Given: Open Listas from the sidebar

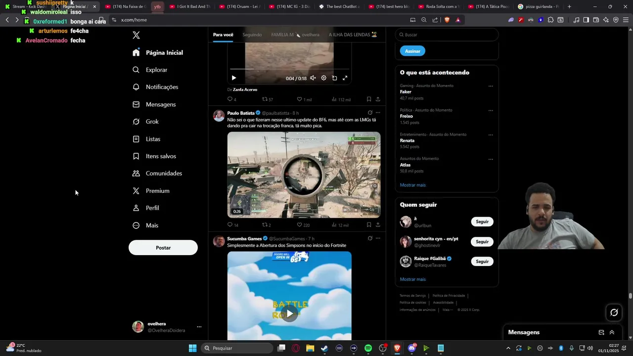Looking at the screenshot, I should pyautogui.click(x=146, y=139).
